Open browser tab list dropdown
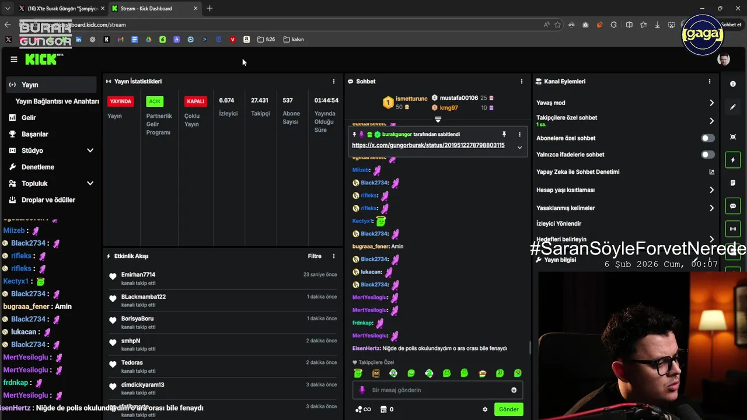Viewport: 747px width, 420px height. pos(7,8)
